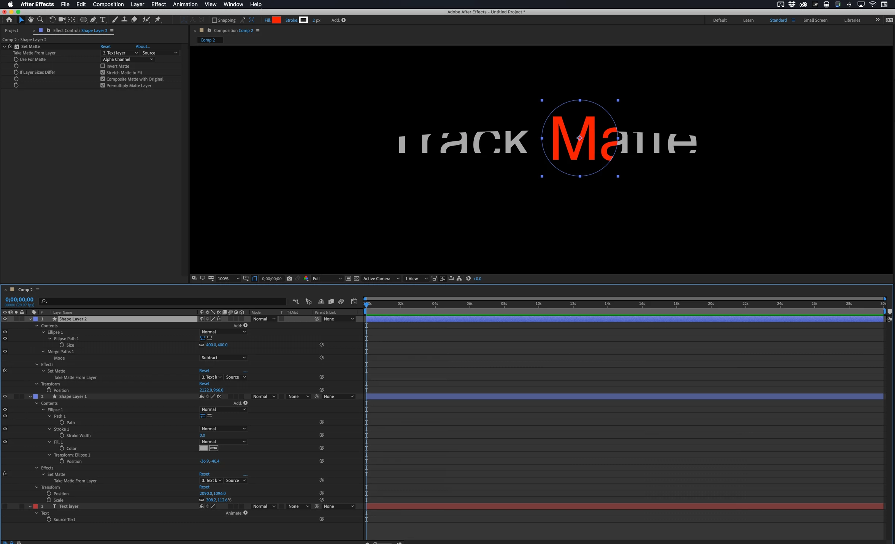This screenshot has height=544, width=895.
Task: Click the Add shape contents button in toolbar
Action: [343, 20]
